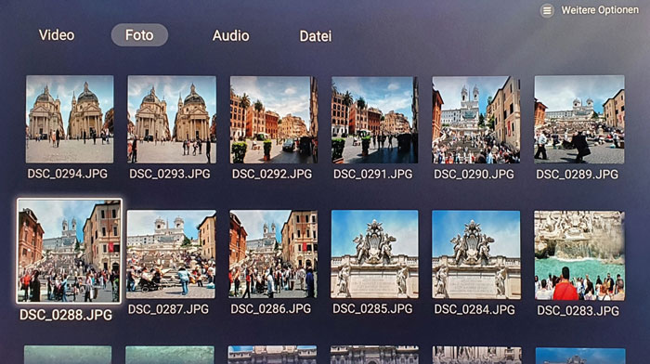Open DSC_0290.JPG Spanish Steps photo
Screen dimensions: 650x364
pos(475,120)
